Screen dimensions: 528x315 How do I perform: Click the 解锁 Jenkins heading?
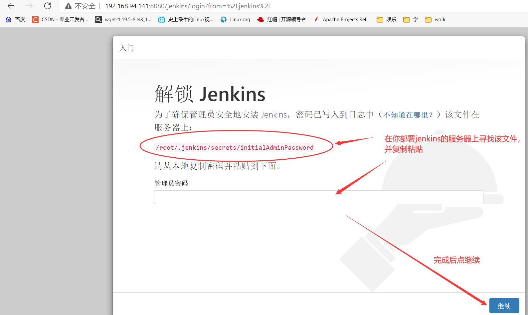pyautogui.click(x=210, y=94)
